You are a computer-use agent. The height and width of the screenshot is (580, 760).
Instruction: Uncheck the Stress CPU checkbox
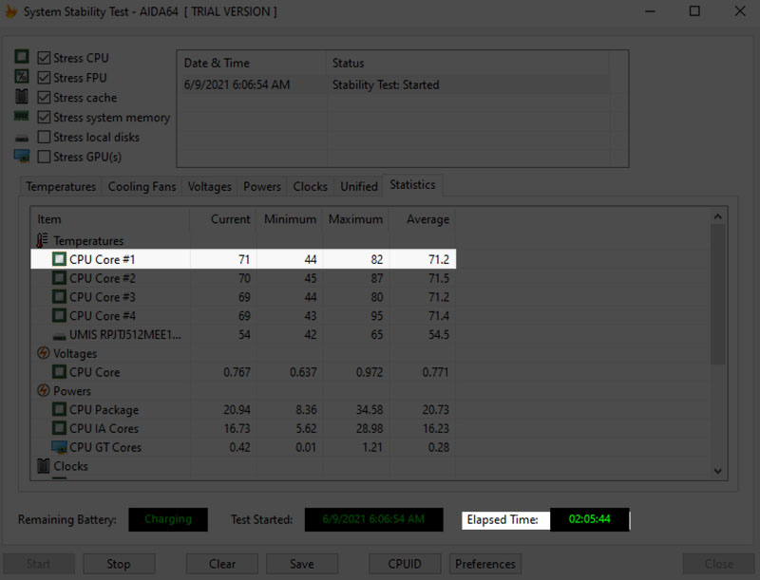pos(44,58)
